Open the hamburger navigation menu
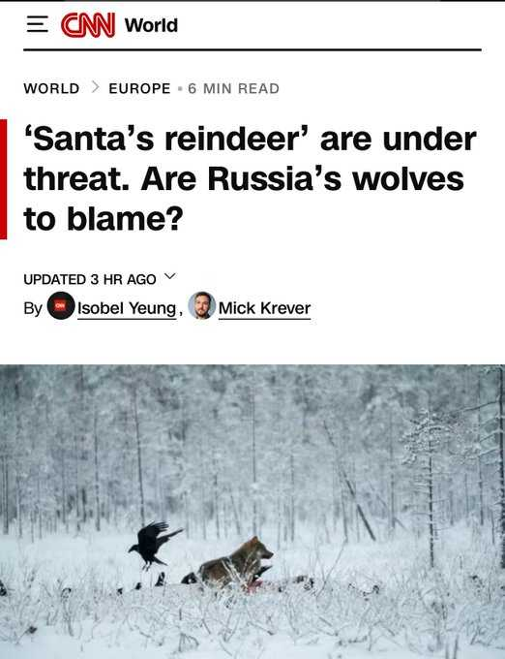The height and width of the screenshot is (659, 505). point(38,24)
